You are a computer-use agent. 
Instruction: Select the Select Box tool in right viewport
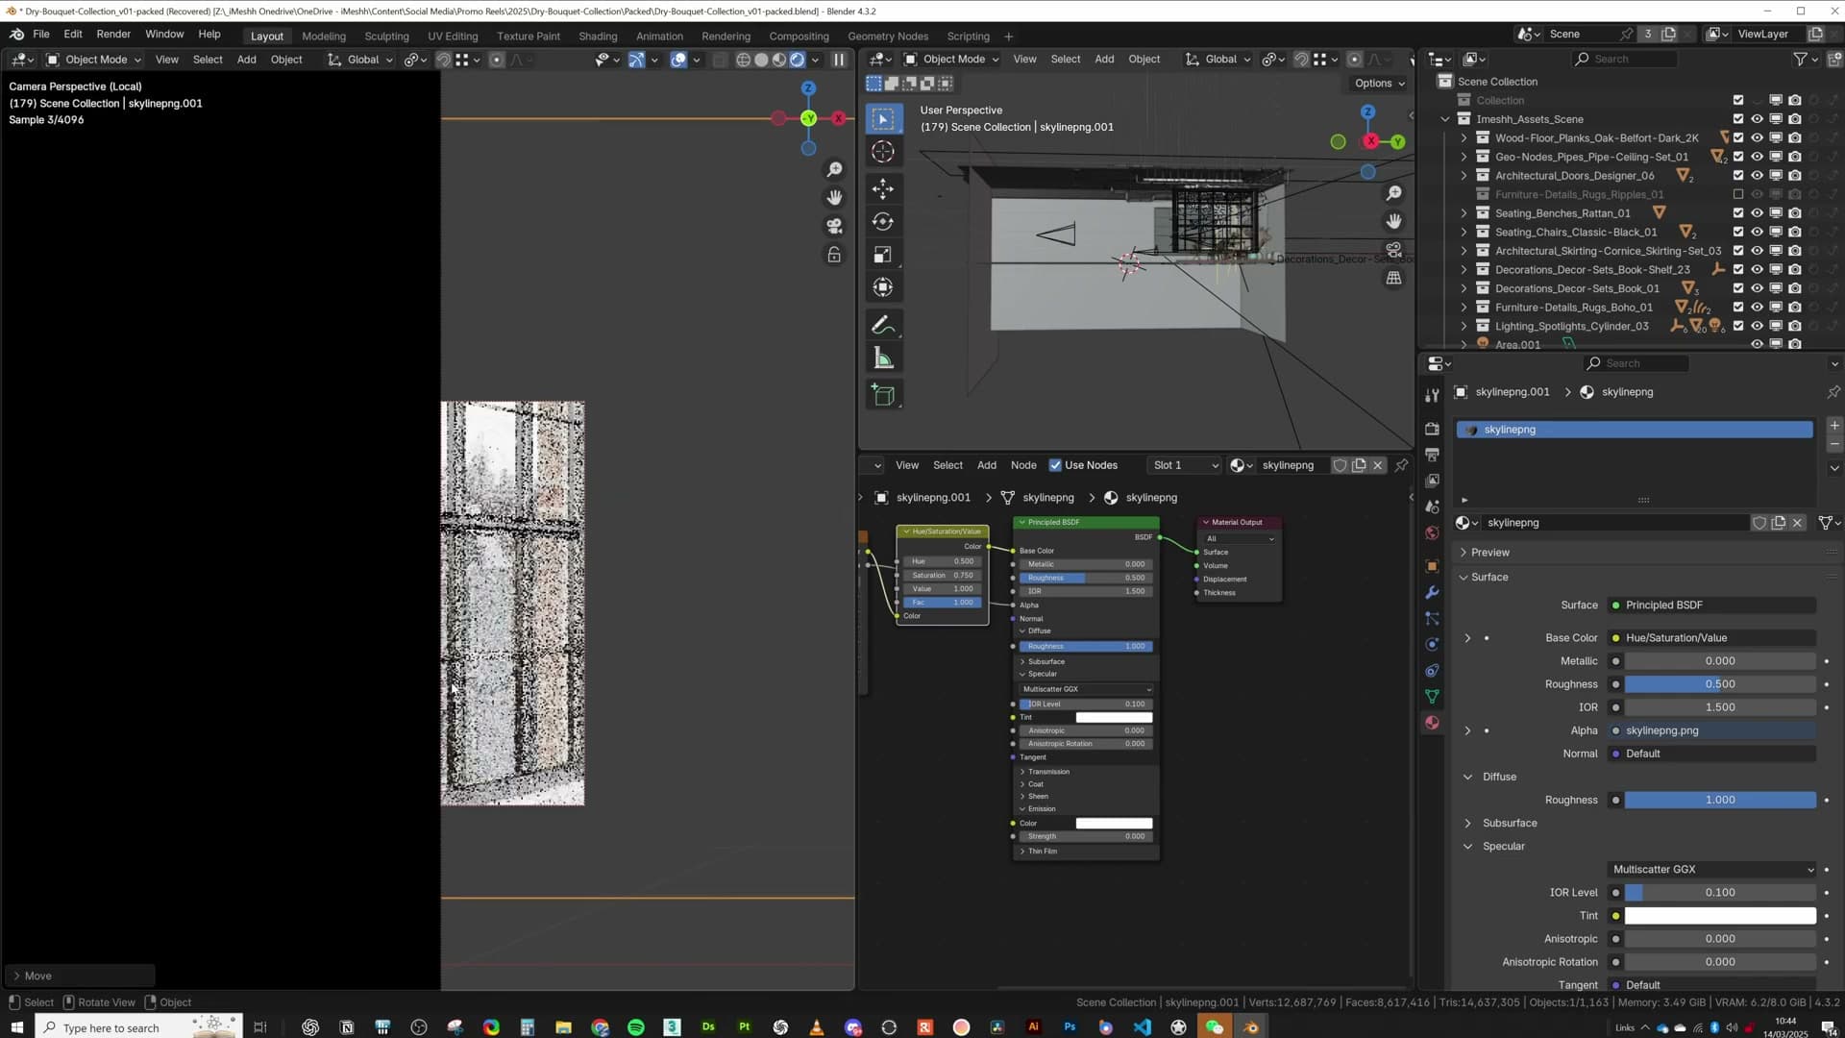883,119
